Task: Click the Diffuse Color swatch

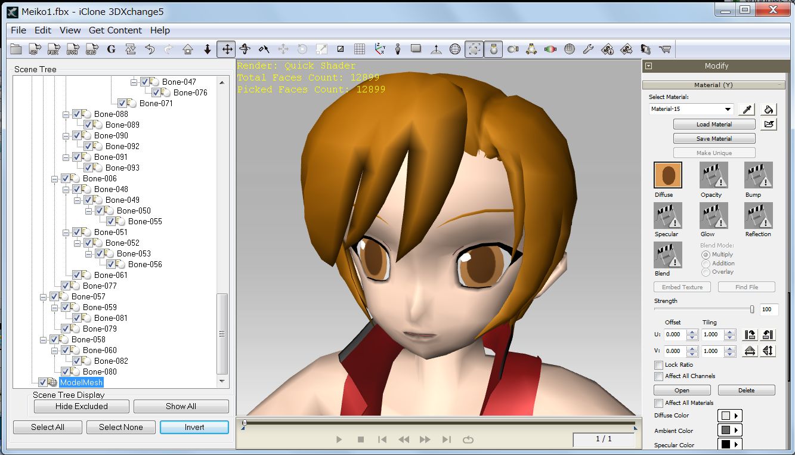Action: click(729, 416)
